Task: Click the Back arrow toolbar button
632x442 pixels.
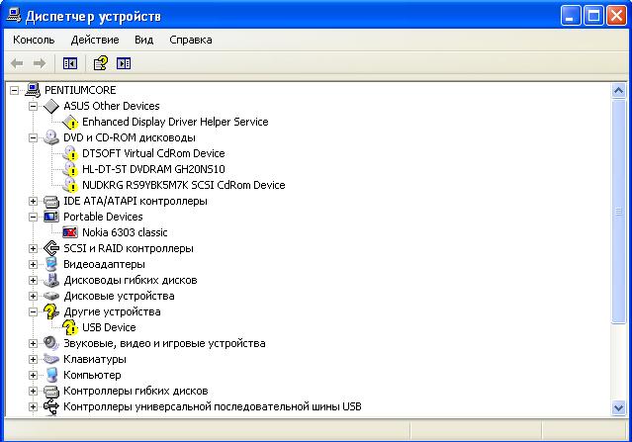Action: pyautogui.click(x=17, y=63)
